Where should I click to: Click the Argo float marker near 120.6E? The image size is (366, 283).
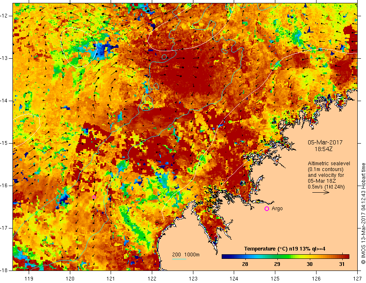pyautogui.click(x=94, y=197)
